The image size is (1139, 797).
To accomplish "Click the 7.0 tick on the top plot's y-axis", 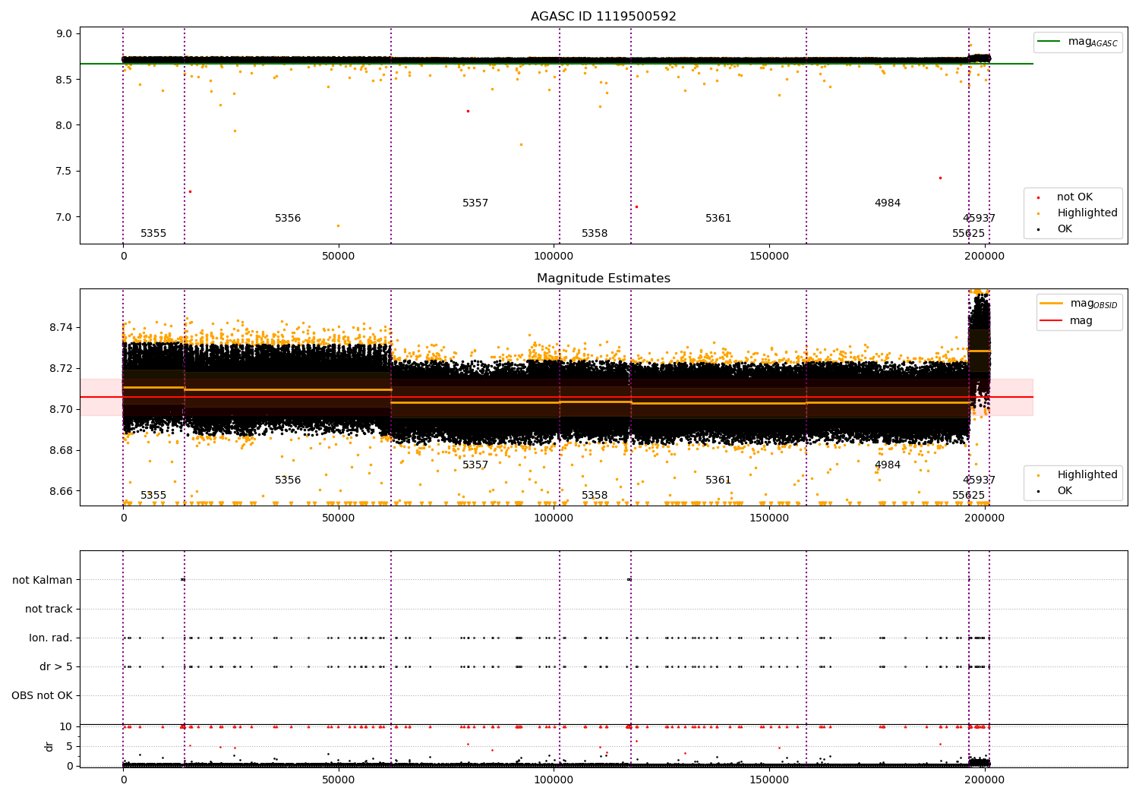I will pyautogui.click(x=64, y=217).
